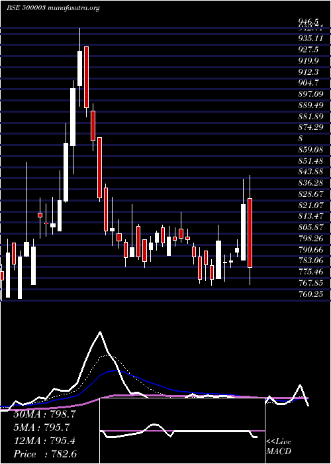
Task: Select the 767.85 price label
Action: (x=310, y=283)
